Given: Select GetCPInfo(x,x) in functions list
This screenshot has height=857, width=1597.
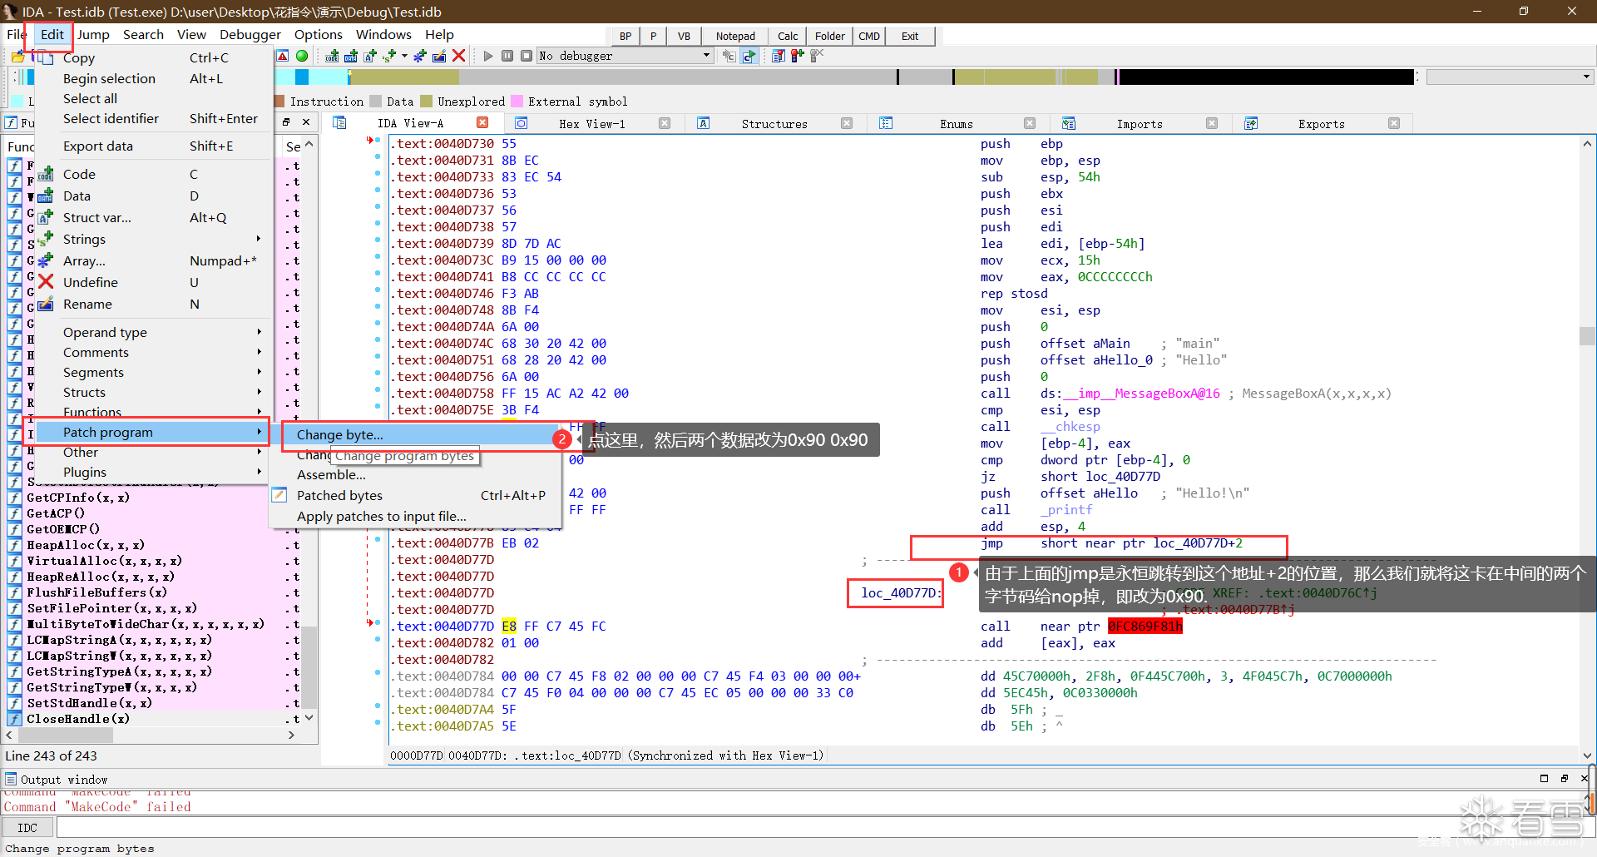Looking at the screenshot, I should tap(78, 498).
